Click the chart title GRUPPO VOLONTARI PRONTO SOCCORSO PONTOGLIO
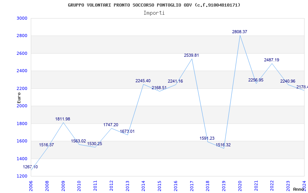Image resolution: width=308 pixels, height=193 pixels. 154,5
